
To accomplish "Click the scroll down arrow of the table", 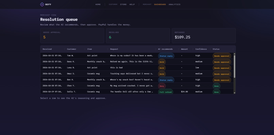I will 235,93.
